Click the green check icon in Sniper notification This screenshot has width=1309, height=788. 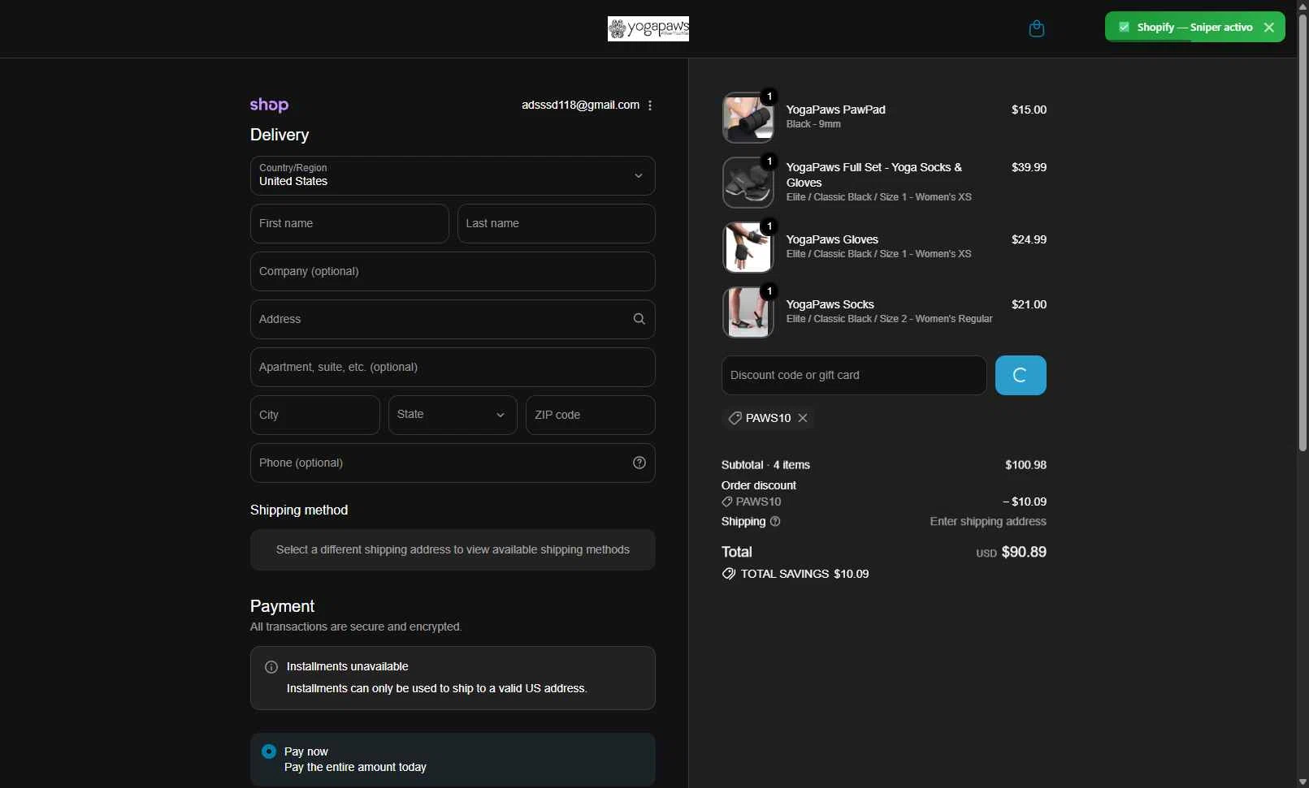[1125, 28]
